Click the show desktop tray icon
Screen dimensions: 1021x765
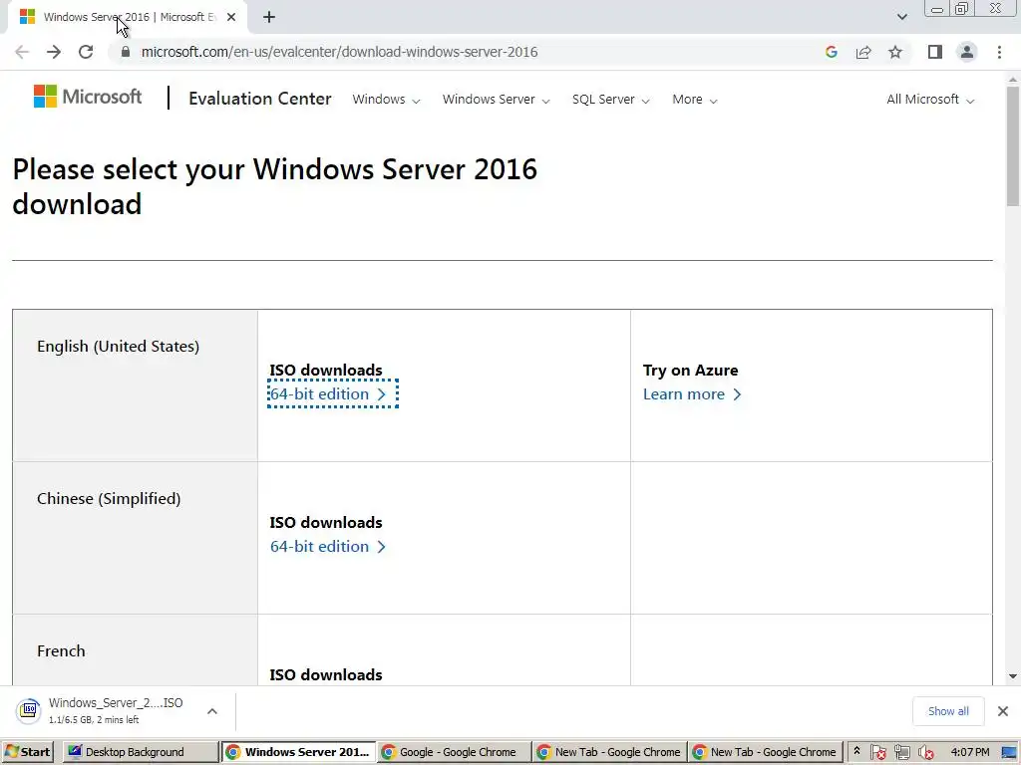(x=1009, y=753)
